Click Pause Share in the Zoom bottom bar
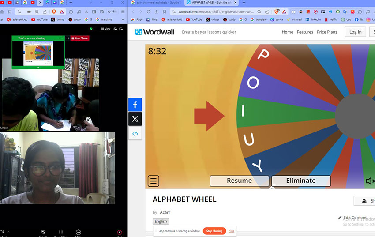This screenshot has height=237, width=375. 61,232
